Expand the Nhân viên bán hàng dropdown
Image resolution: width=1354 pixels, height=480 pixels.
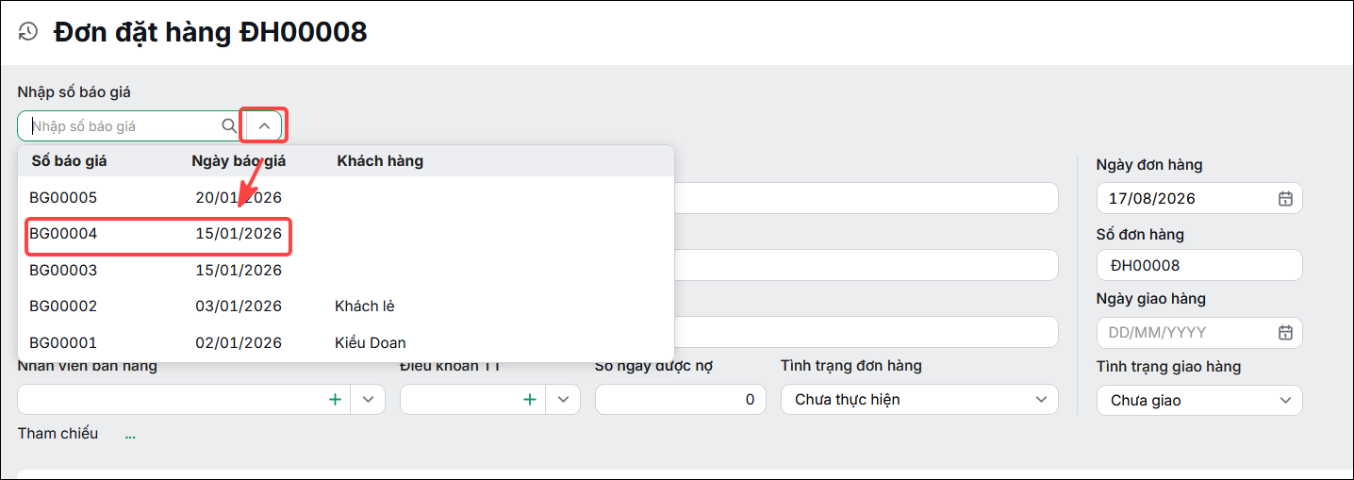(x=368, y=400)
